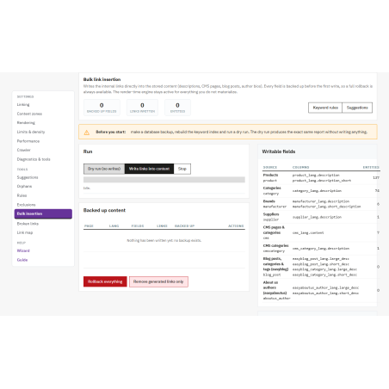This screenshot has width=389, height=389.
Task: Click the BACKED UP column header
Action: 184,226
